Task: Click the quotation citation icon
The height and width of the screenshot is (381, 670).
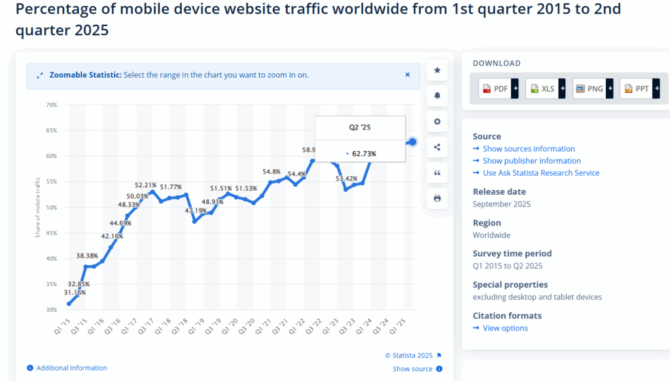Action: tap(436, 173)
